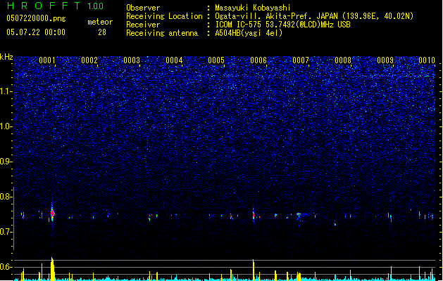The width and height of the screenshot is (443, 281).
Task: Click the tallest yellow intensity bar near 0001
Action: point(53,268)
